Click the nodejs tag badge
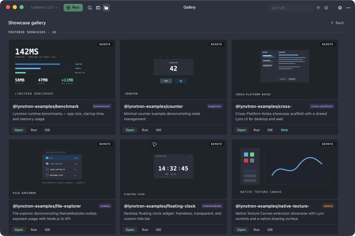355x236 pixels. (x=105, y=206)
